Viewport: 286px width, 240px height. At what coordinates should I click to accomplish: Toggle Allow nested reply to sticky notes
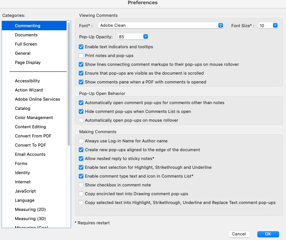coord(81,158)
